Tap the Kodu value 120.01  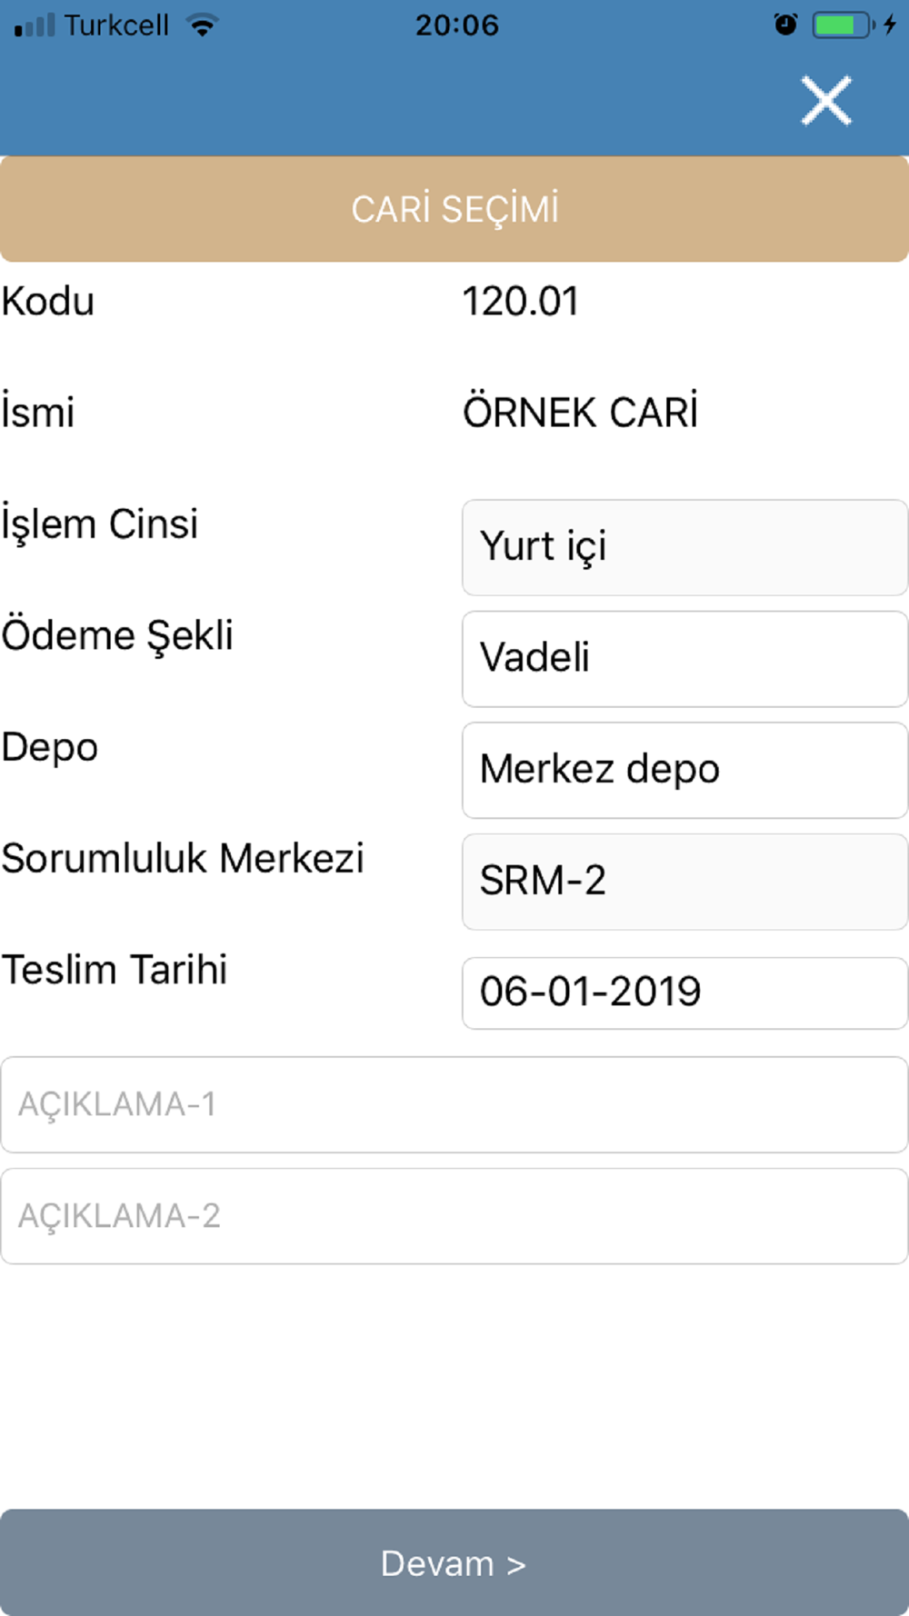pos(520,302)
